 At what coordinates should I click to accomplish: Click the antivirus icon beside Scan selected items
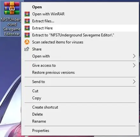[27, 42]
